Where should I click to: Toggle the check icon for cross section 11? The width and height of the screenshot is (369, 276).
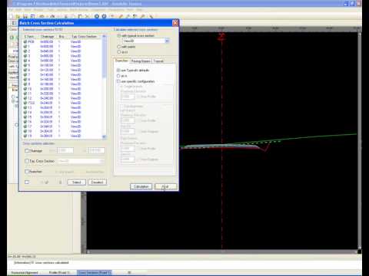click(x=25, y=94)
